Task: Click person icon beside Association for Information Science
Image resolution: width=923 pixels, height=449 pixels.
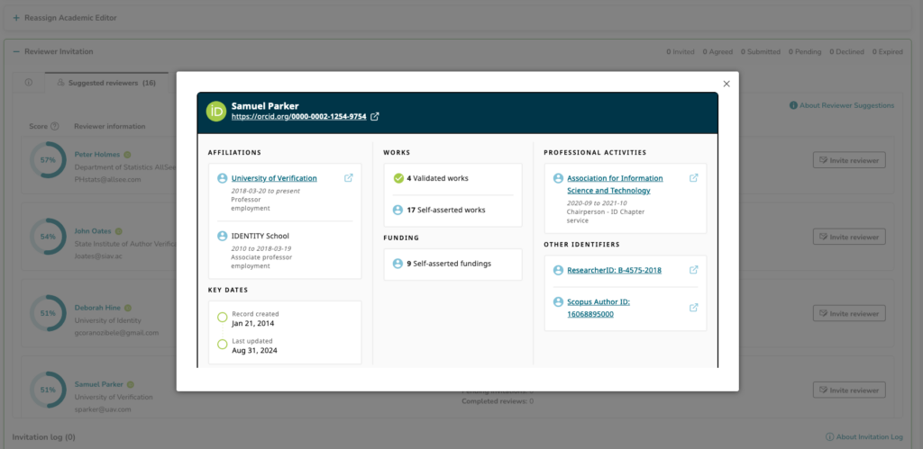Action: [x=558, y=178]
